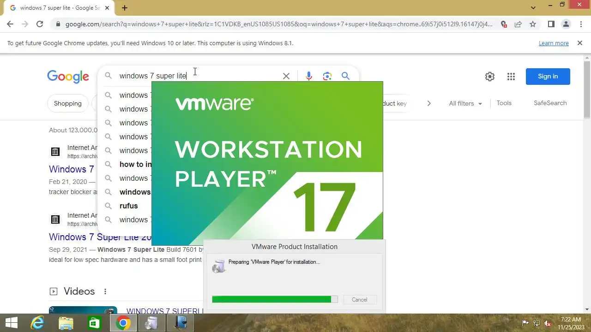Image resolution: width=591 pixels, height=332 pixels.
Task: Open Chrome profile avatar
Action: [x=566, y=24]
